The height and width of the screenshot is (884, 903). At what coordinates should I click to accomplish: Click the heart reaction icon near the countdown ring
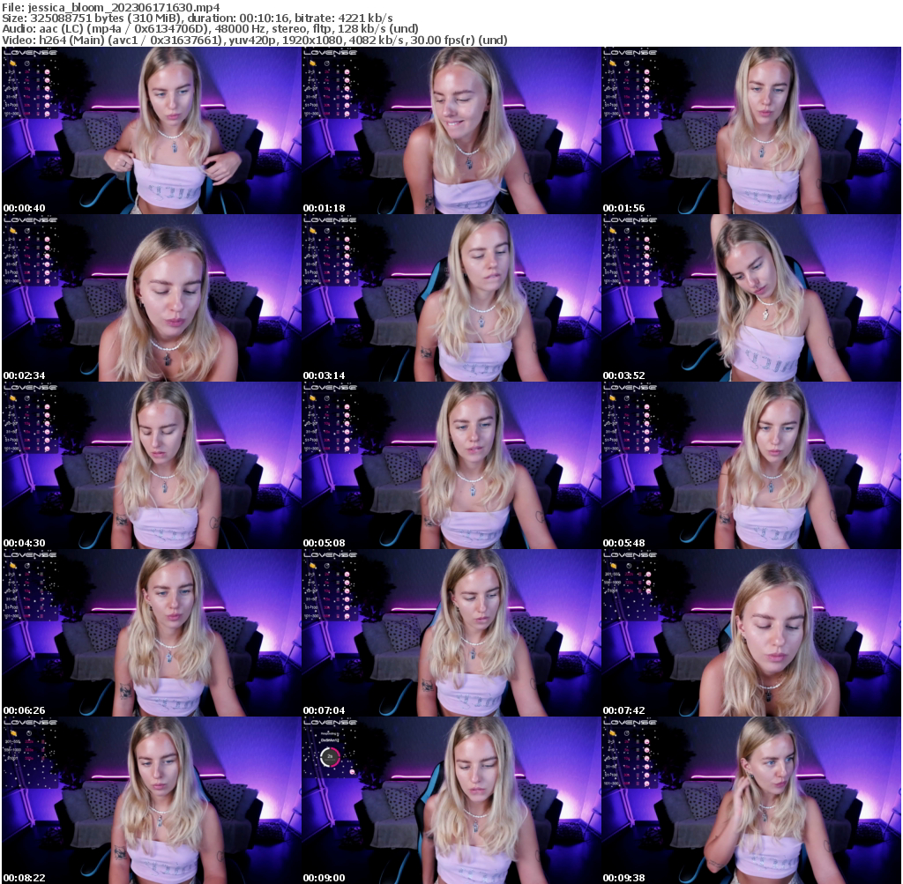pos(352,772)
